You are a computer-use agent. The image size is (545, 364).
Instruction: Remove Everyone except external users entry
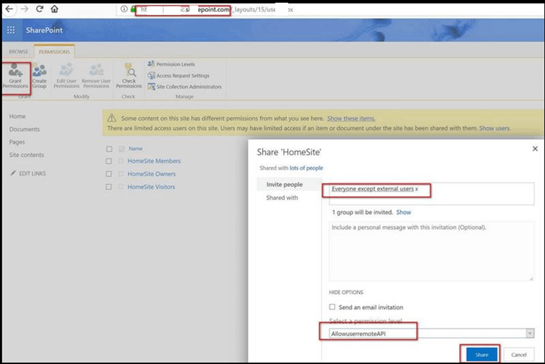click(416, 189)
